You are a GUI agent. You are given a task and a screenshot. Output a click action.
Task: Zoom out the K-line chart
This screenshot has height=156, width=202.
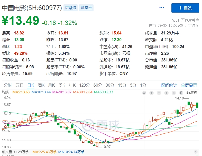click(x=159, y=93)
